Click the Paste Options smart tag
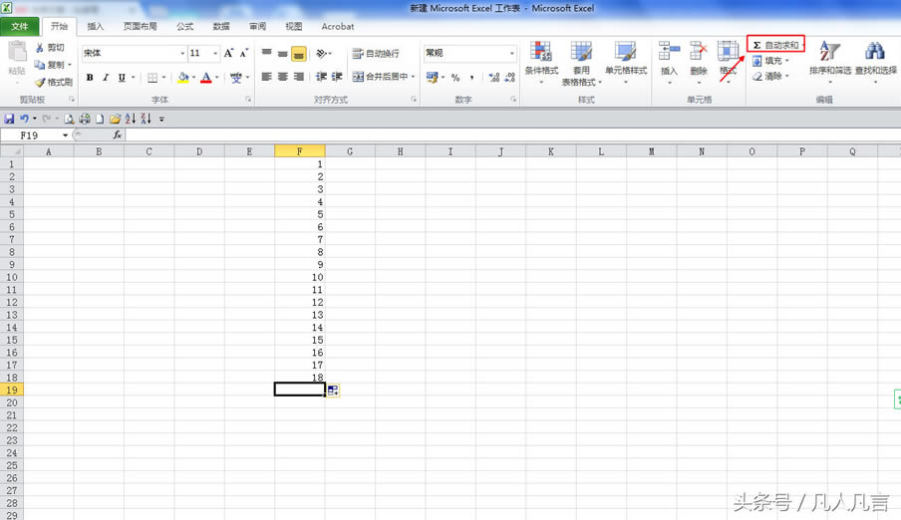This screenshot has height=520, width=901. coord(333,390)
